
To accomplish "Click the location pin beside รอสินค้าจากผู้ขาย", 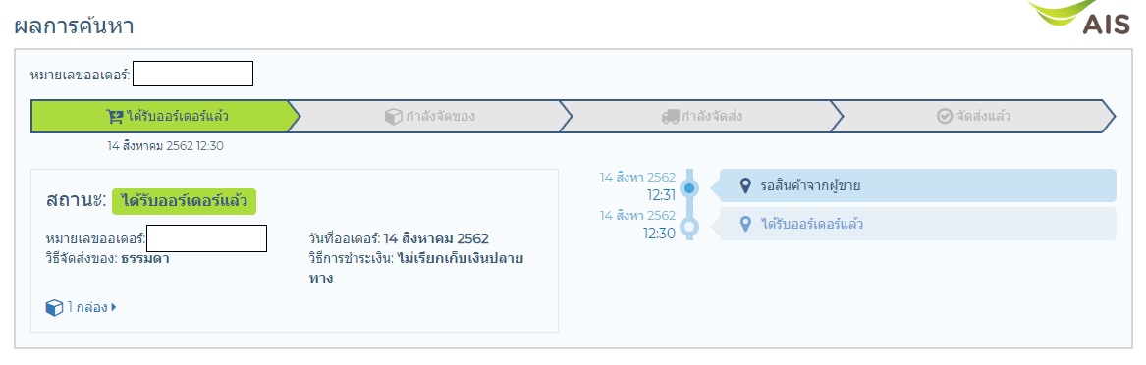I will click(x=745, y=185).
